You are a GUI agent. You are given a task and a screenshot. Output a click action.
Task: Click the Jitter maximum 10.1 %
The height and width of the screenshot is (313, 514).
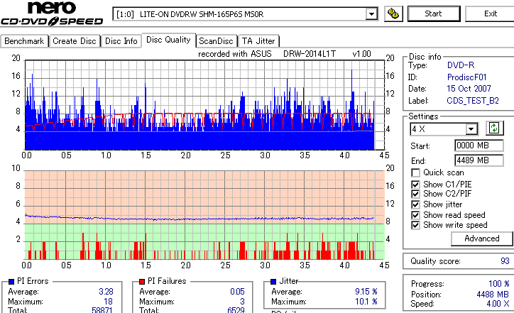[x=366, y=302]
